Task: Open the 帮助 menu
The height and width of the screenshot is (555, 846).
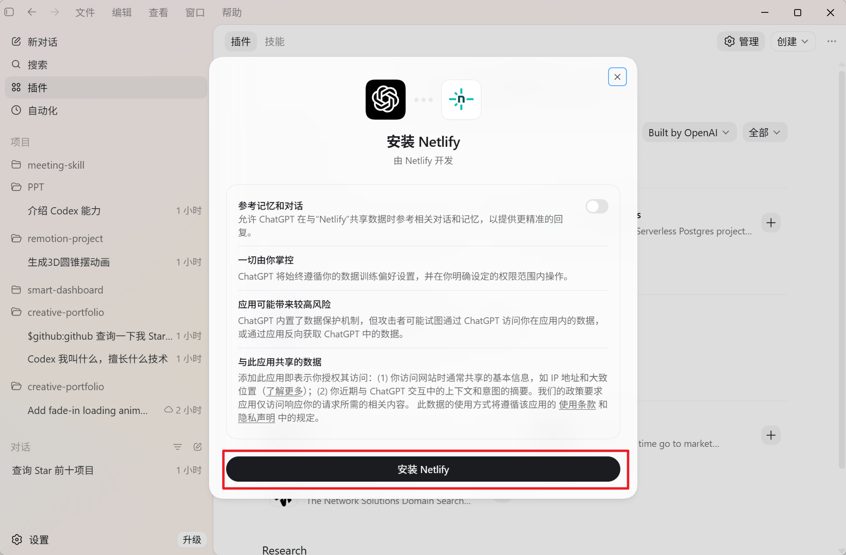Action: coord(232,12)
